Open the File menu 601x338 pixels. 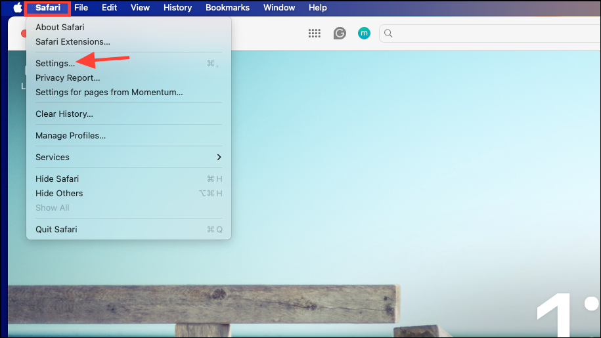tap(81, 8)
